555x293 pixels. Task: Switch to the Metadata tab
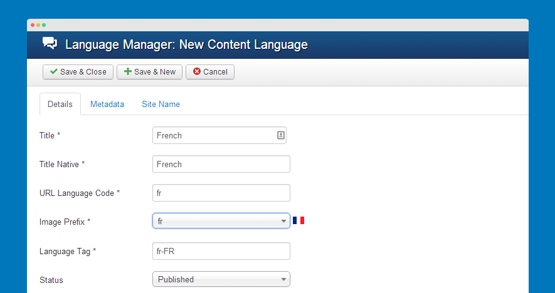[107, 105]
